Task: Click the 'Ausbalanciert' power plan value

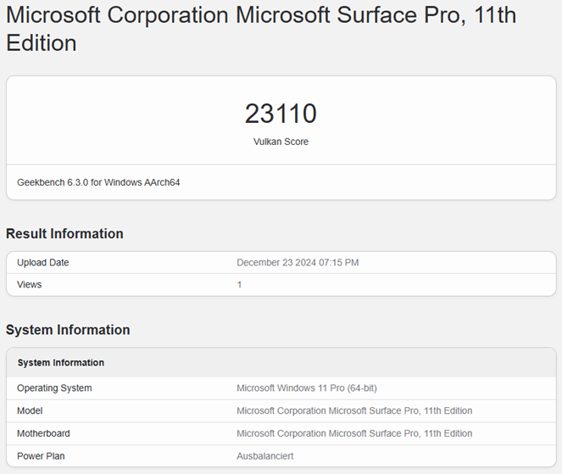Action: [x=265, y=456]
